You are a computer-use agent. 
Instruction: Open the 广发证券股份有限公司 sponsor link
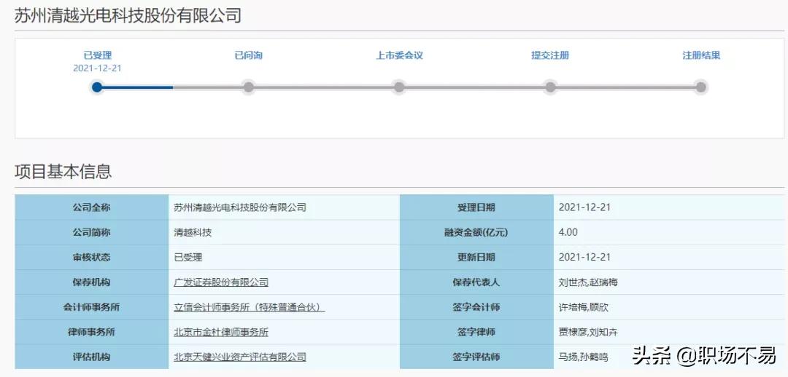[x=220, y=282]
